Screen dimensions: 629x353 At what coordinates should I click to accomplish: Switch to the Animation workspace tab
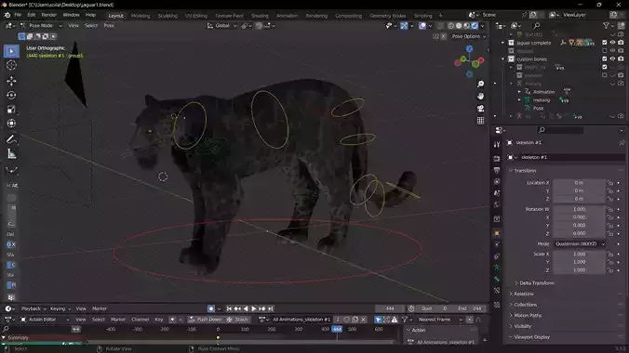[287, 16]
